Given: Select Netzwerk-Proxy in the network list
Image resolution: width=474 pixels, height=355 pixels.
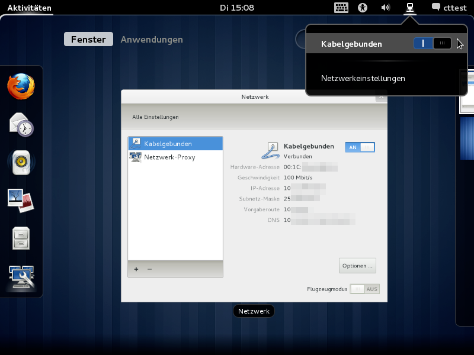Looking at the screenshot, I should (x=175, y=157).
